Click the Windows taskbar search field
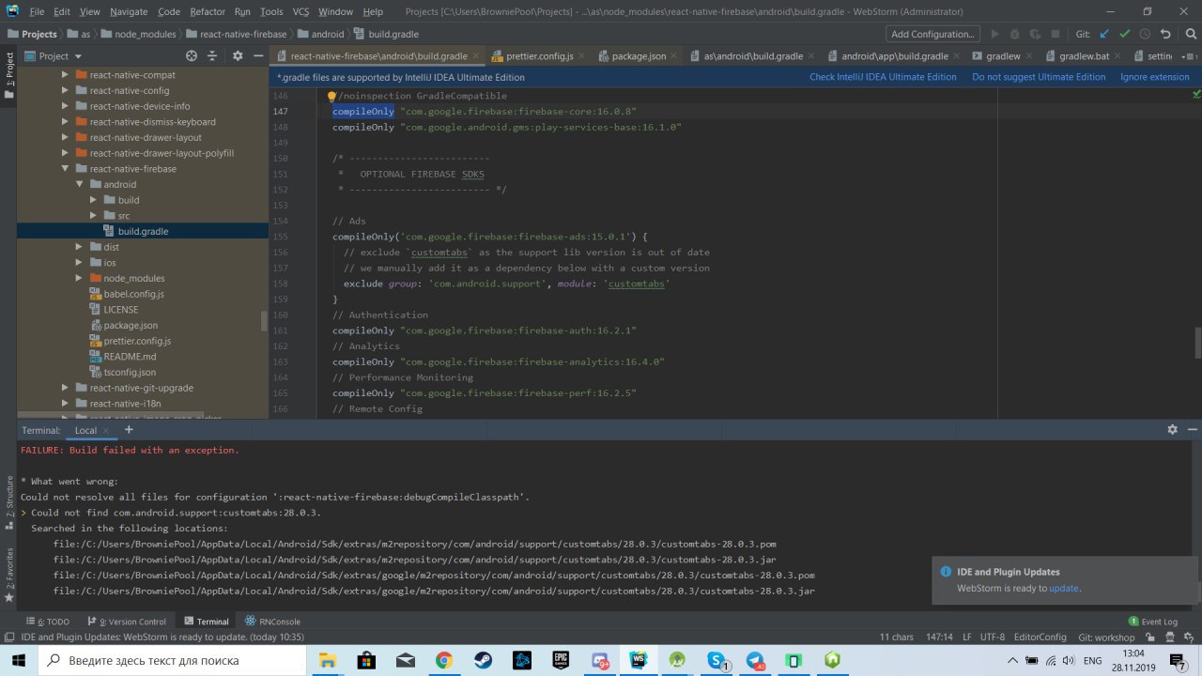1202x676 pixels. pos(171,661)
